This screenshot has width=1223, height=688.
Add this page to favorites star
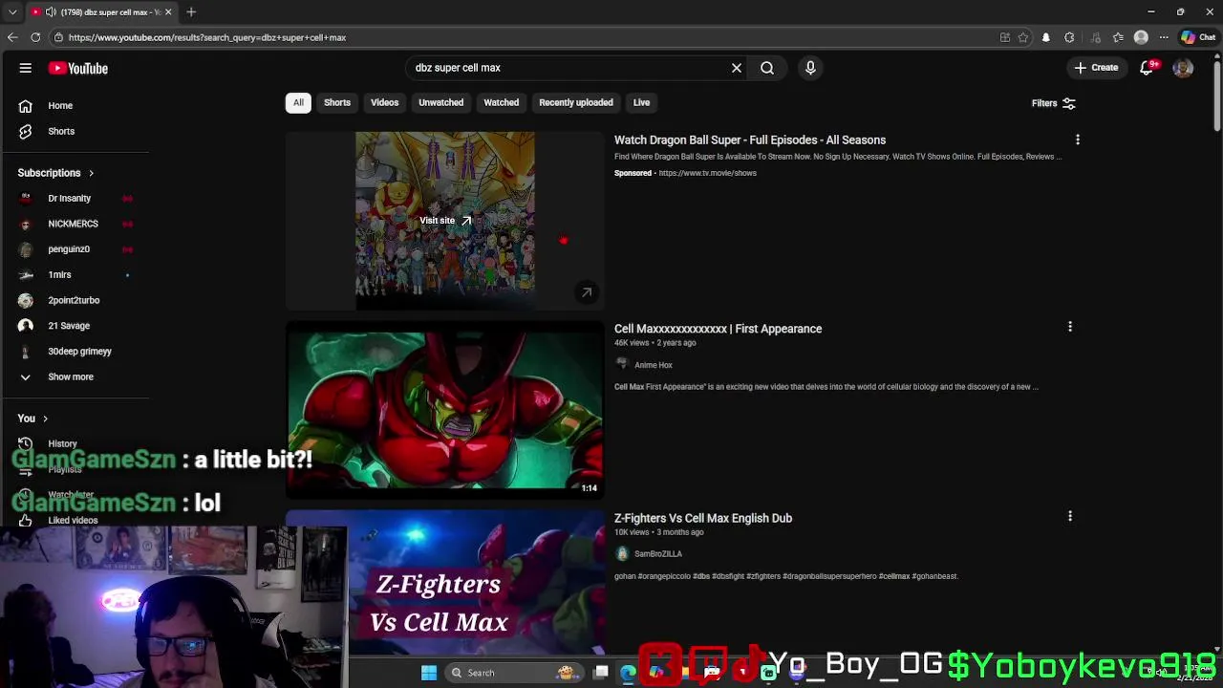pyautogui.click(x=1023, y=37)
